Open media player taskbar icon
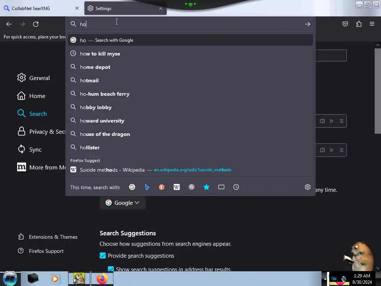The image size is (381, 286). 55,279
